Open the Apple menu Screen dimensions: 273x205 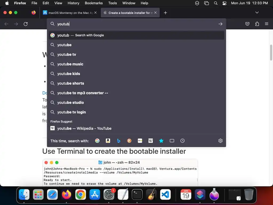7,3
